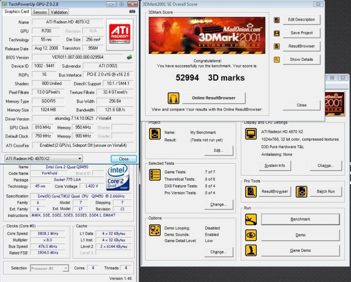This screenshot has height=282, width=351.
Task: Click the Project section icon
Action: 155,134
